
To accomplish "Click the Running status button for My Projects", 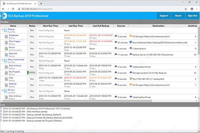I will pyautogui.click(x=32, y=73).
